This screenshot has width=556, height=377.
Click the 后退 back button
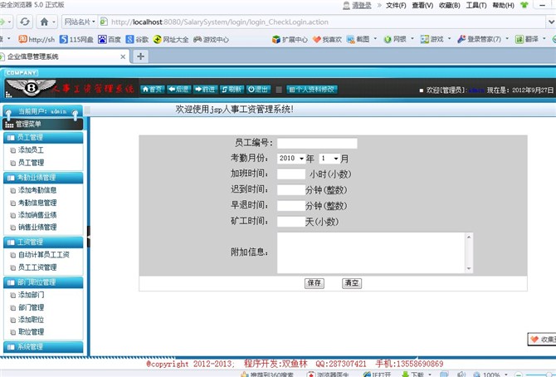pos(179,89)
